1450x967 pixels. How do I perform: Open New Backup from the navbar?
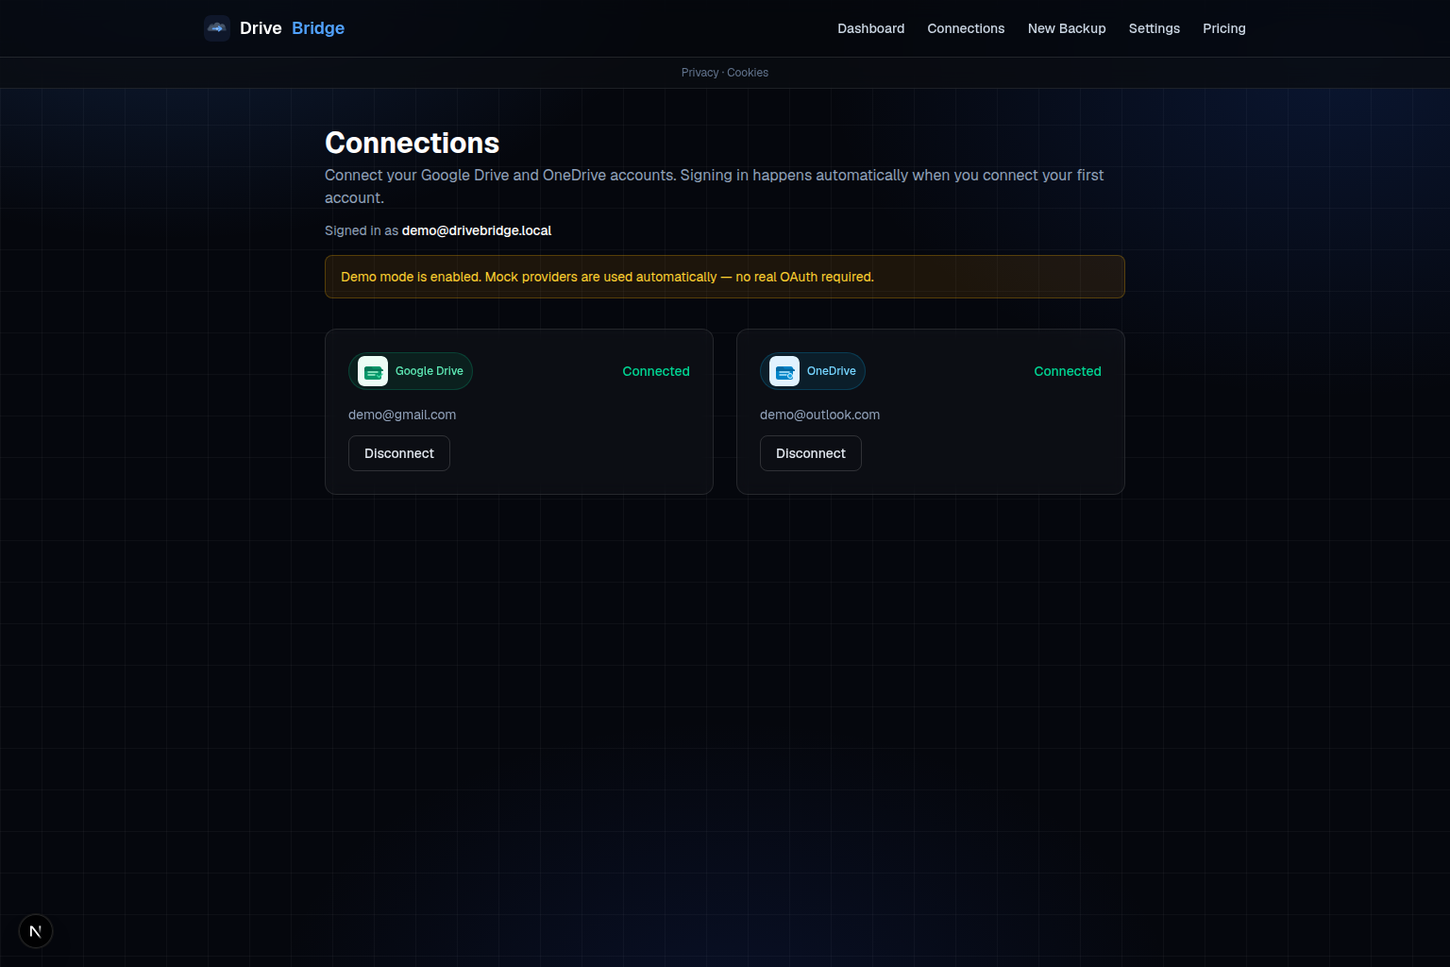[x=1067, y=28]
